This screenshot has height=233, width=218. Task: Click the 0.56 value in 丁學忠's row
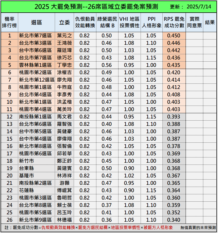(107, 65)
